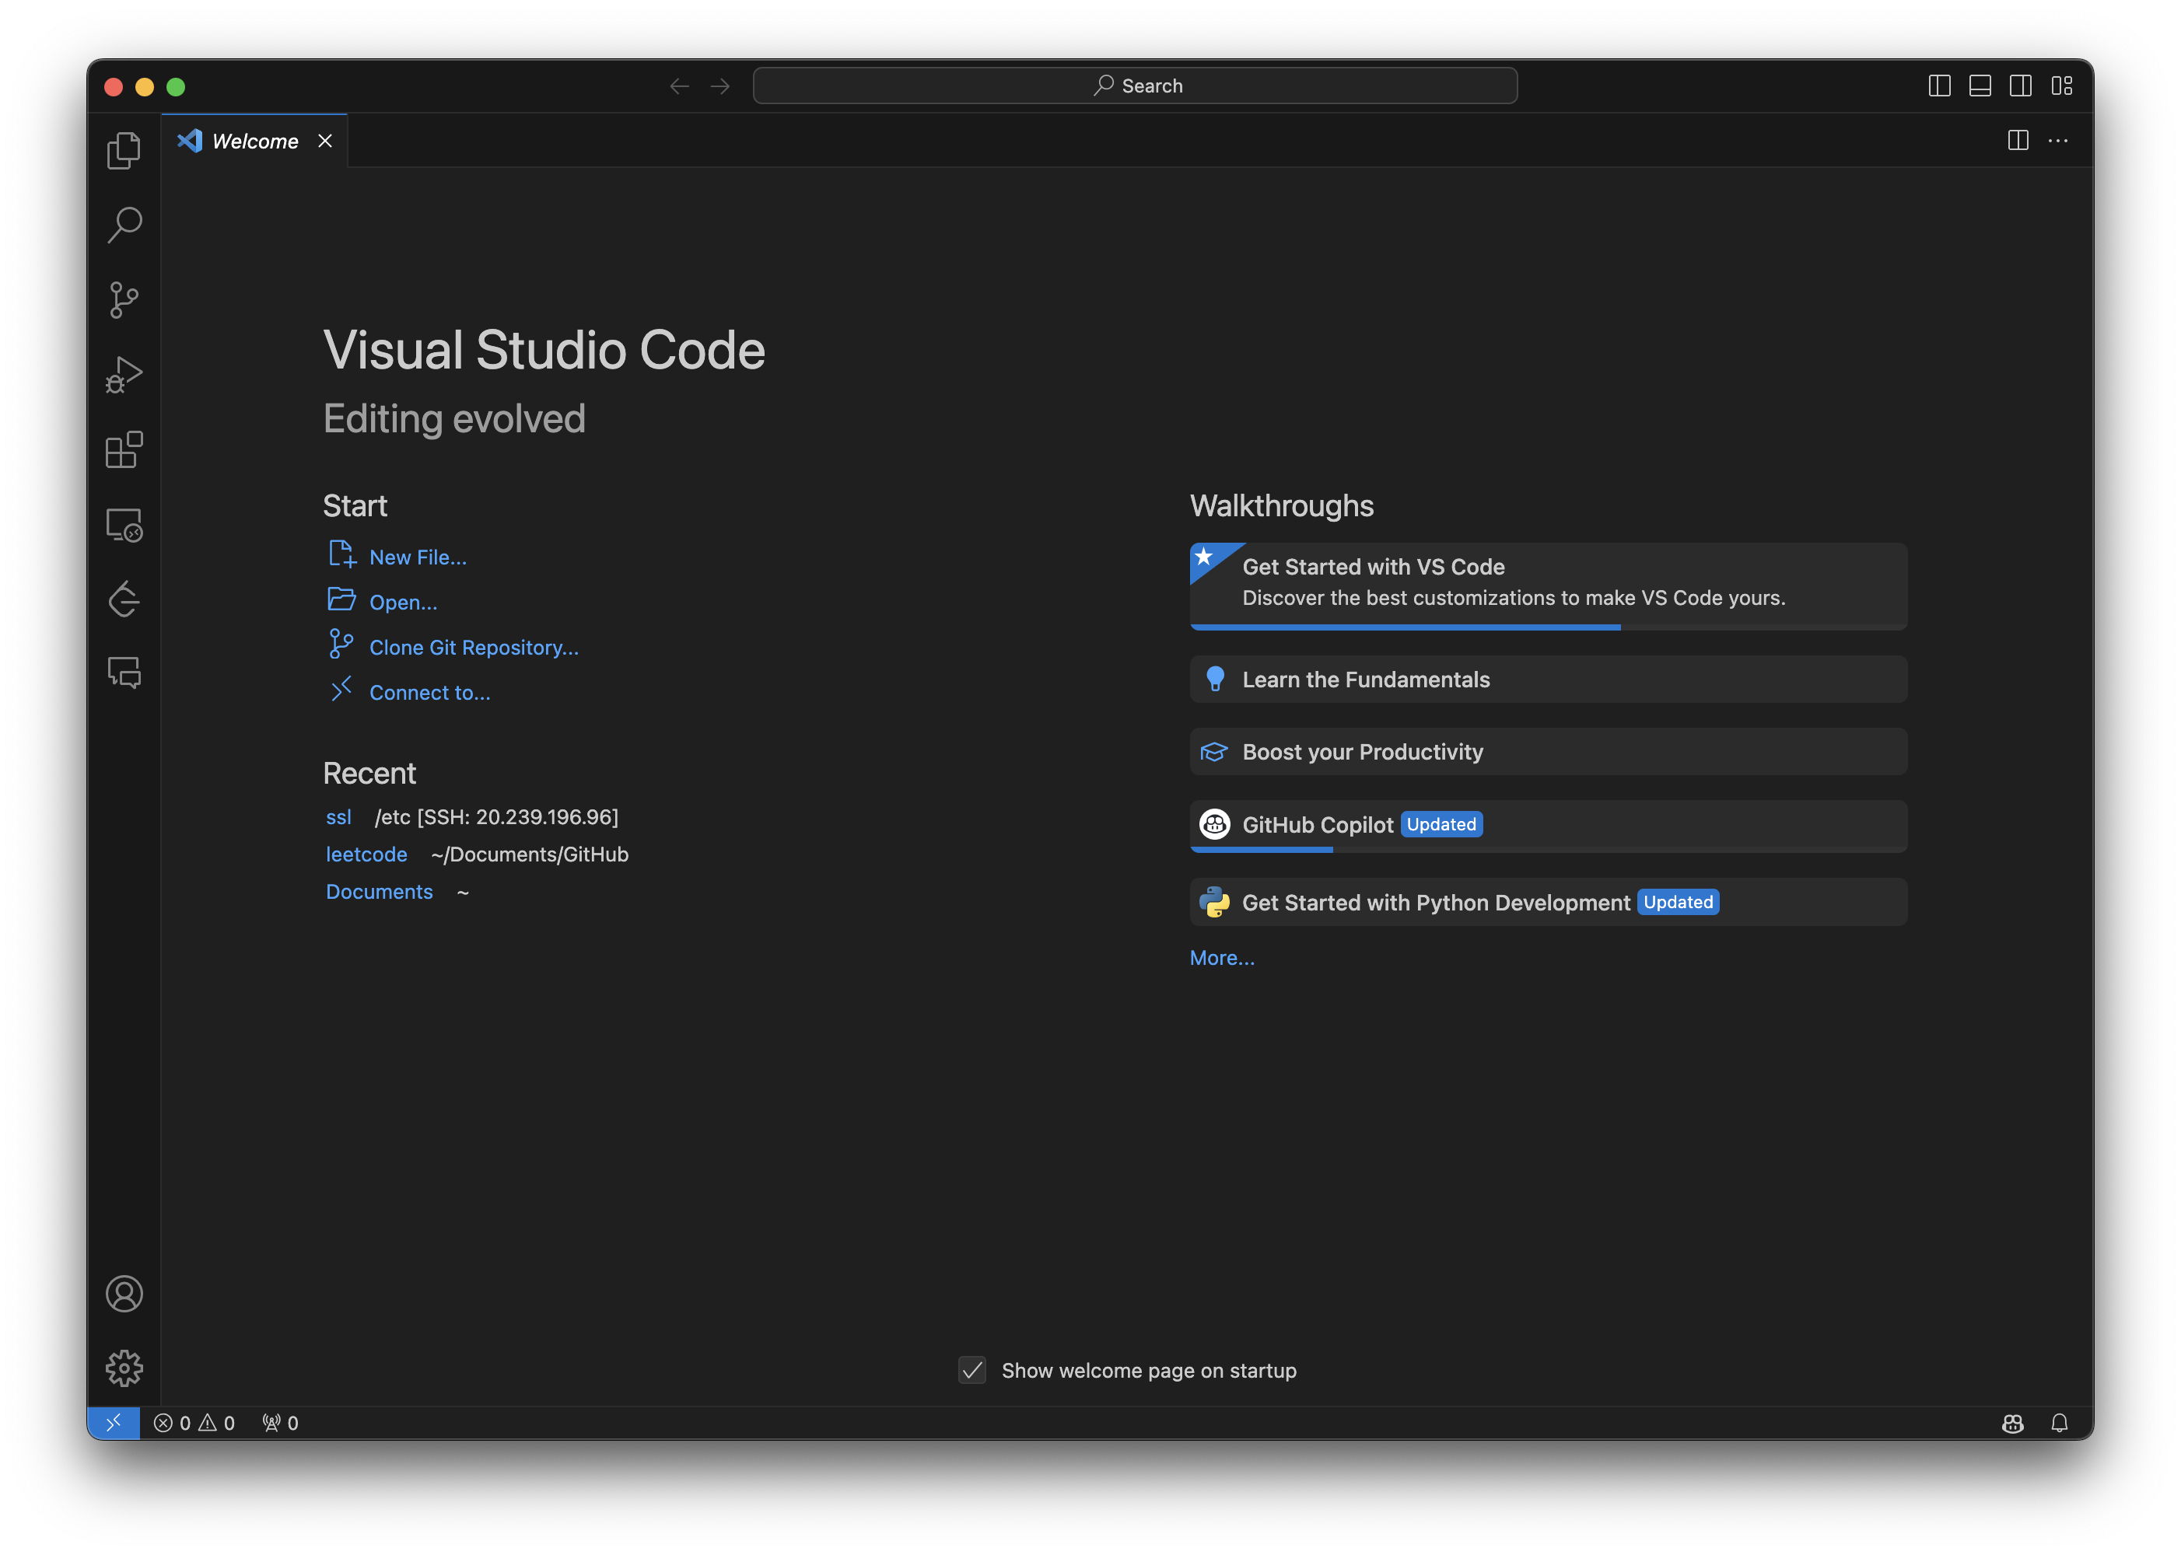Select the Welcome tab
The image size is (2181, 1555).
254,141
